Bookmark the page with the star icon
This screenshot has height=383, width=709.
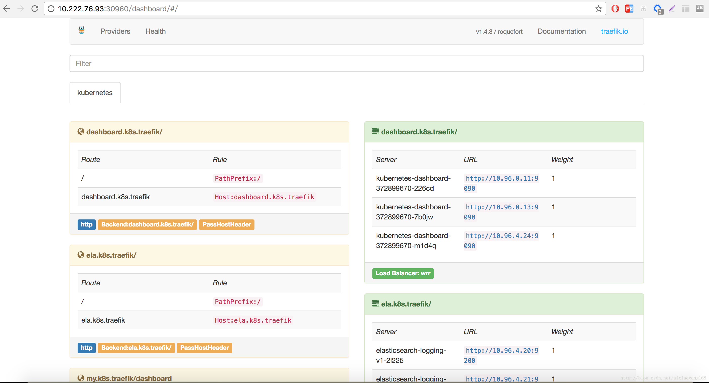[x=598, y=9]
